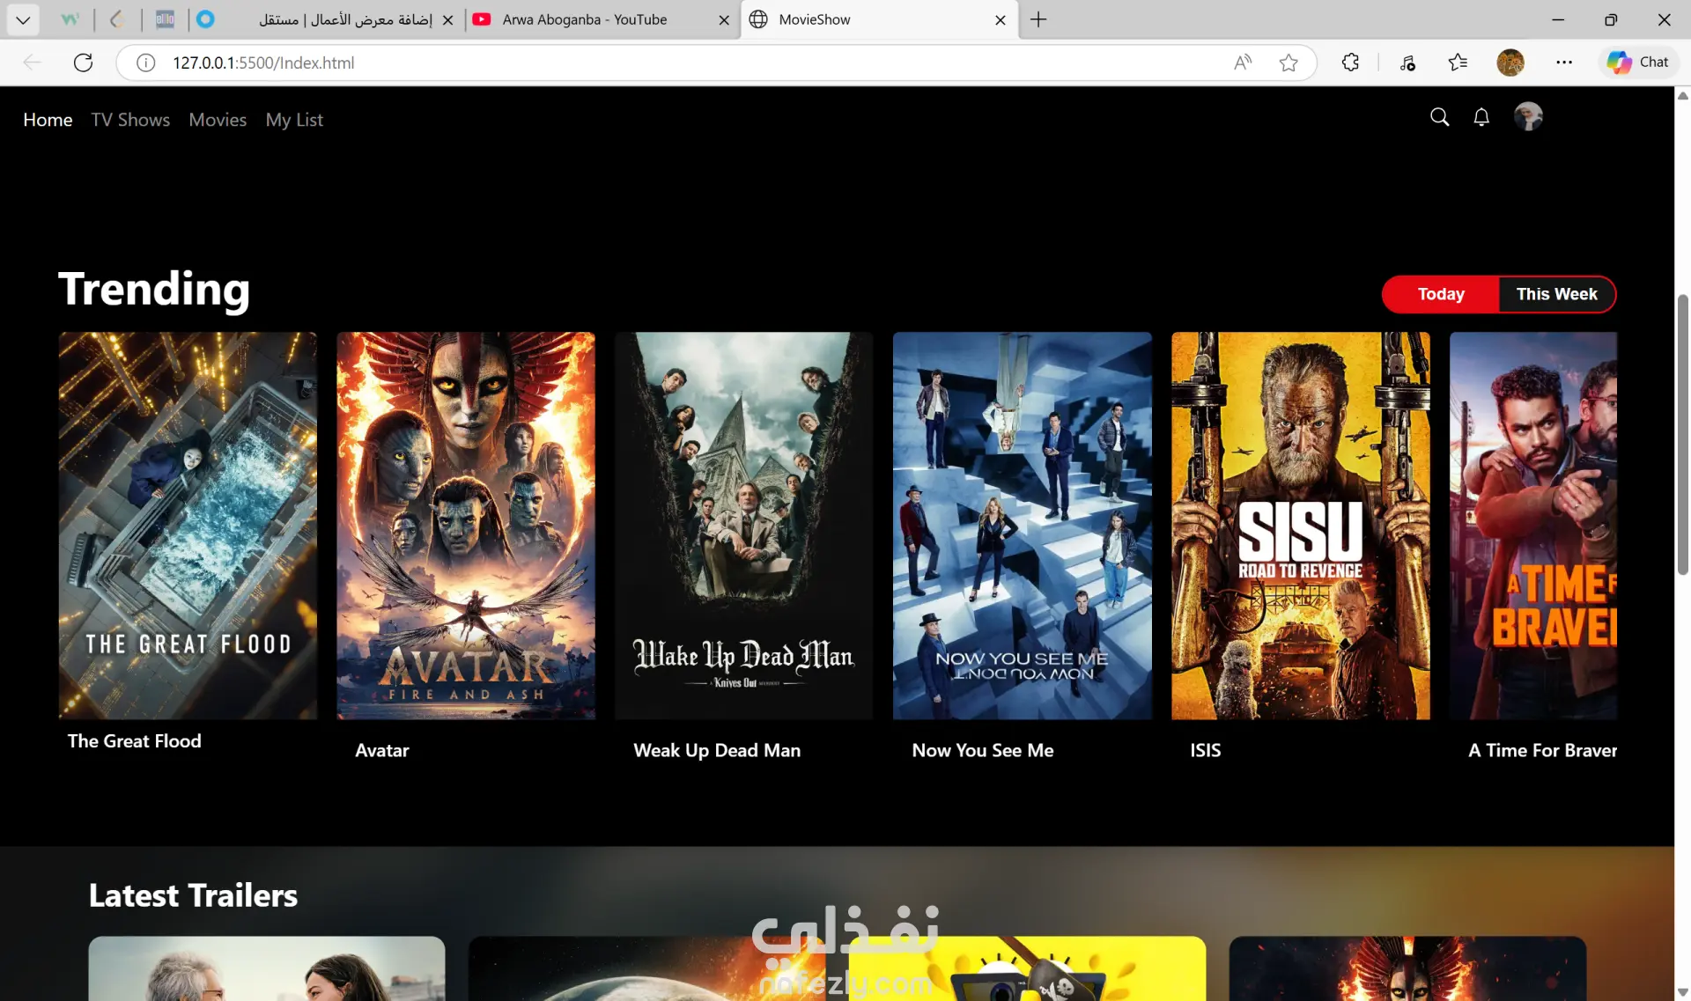
Task: Select the Today trending toggle
Action: (x=1441, y=294)
